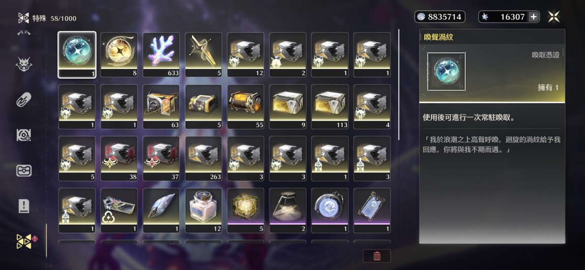
Task: Select the camera-like category tab in sidebar
Action: coord(24,135)
